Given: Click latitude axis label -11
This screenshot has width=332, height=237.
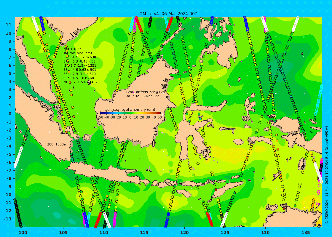Looking at the screenshot, I should point(8,203).
